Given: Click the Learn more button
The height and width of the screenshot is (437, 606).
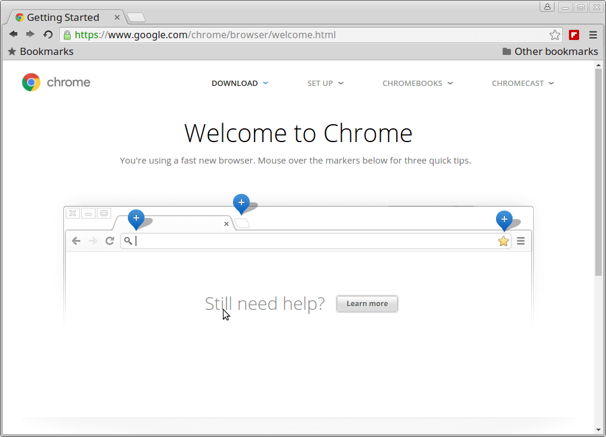Looking at the screenshot, I should point(367,303).
